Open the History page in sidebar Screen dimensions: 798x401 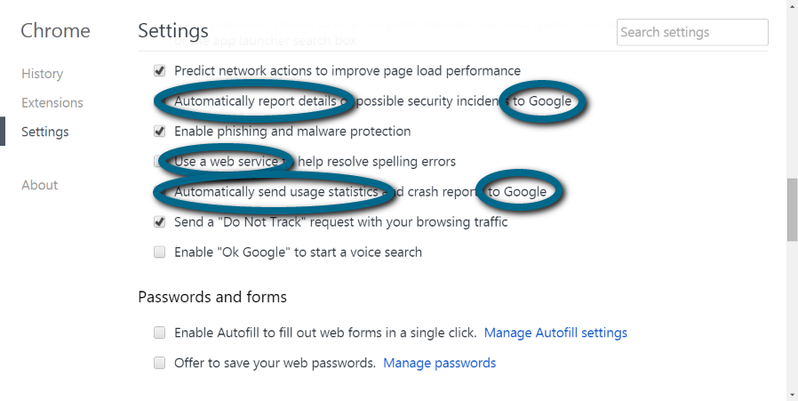[x=42, y=74]
